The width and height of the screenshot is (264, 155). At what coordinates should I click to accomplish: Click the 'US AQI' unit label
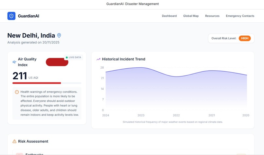33,78
